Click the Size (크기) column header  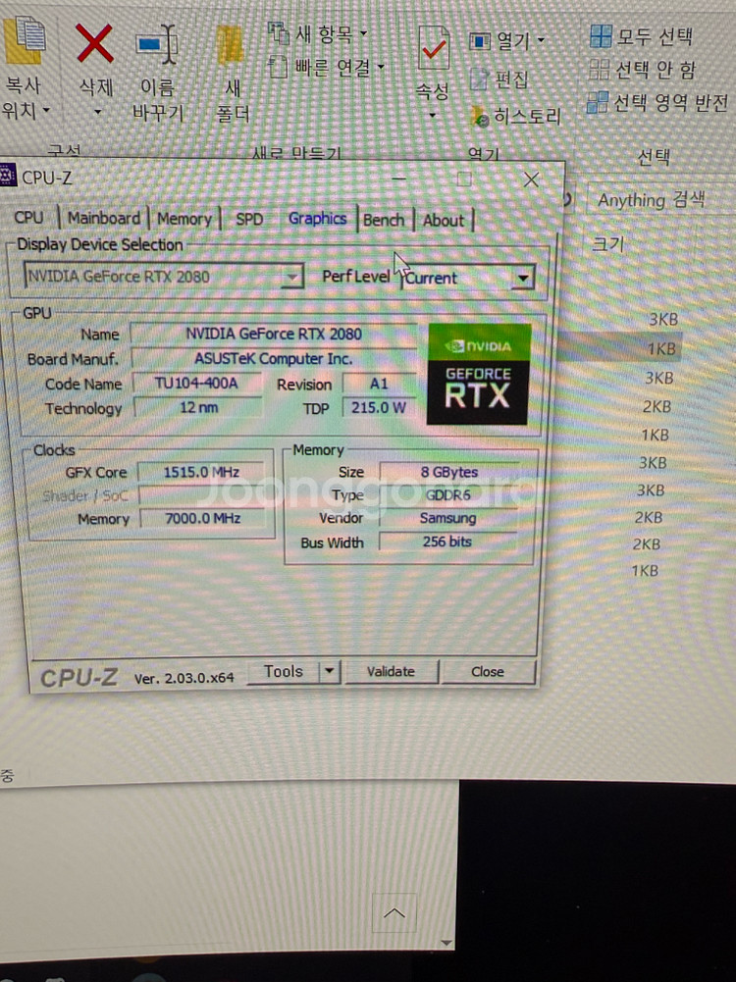click(607, 243)
